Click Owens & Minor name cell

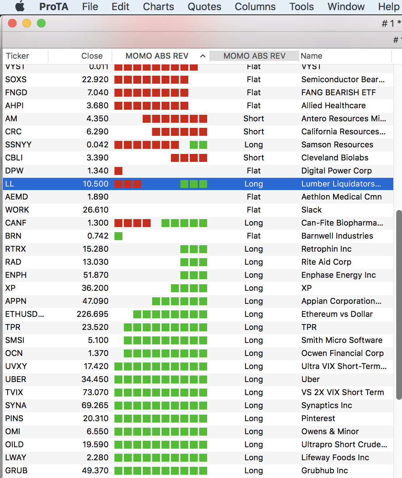tap(330, 432)
